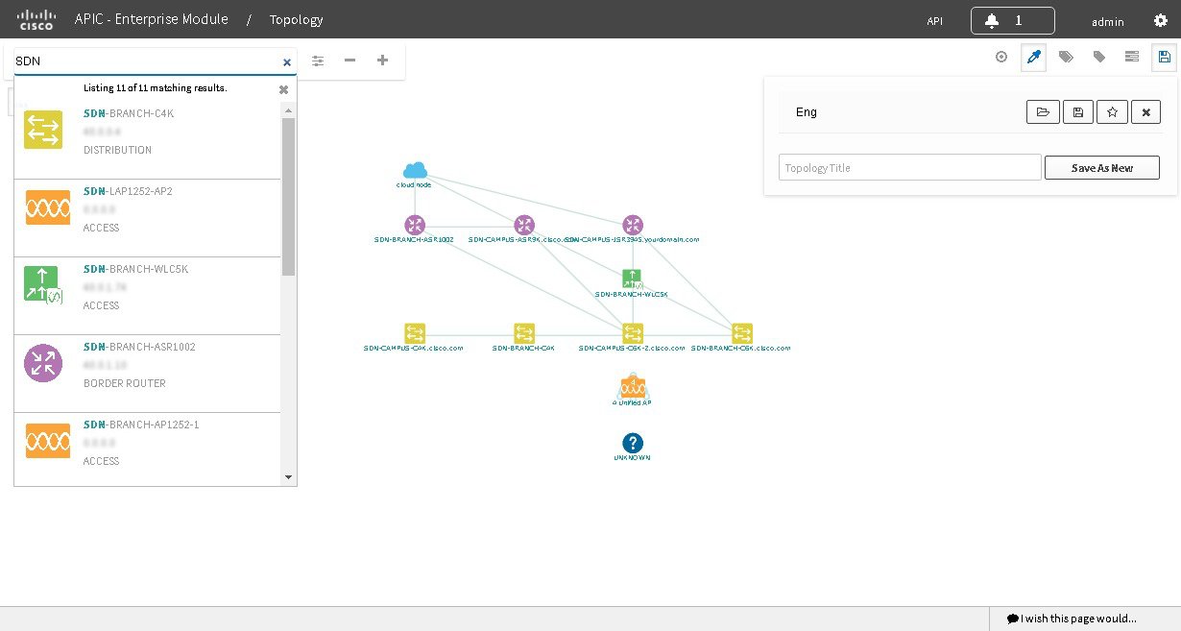Select SDN-LAP1252-AP2 search result
The width and height of the screenshot is (1181, 631).
(x=148, y=218)
